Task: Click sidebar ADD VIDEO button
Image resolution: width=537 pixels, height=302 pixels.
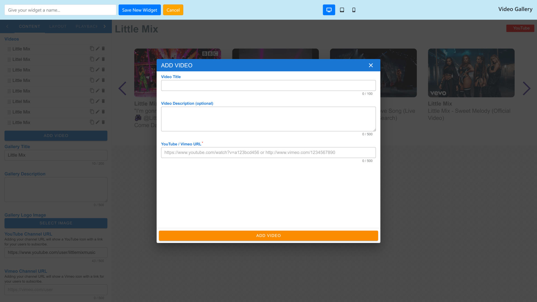Action: click(x=56, y=136)
